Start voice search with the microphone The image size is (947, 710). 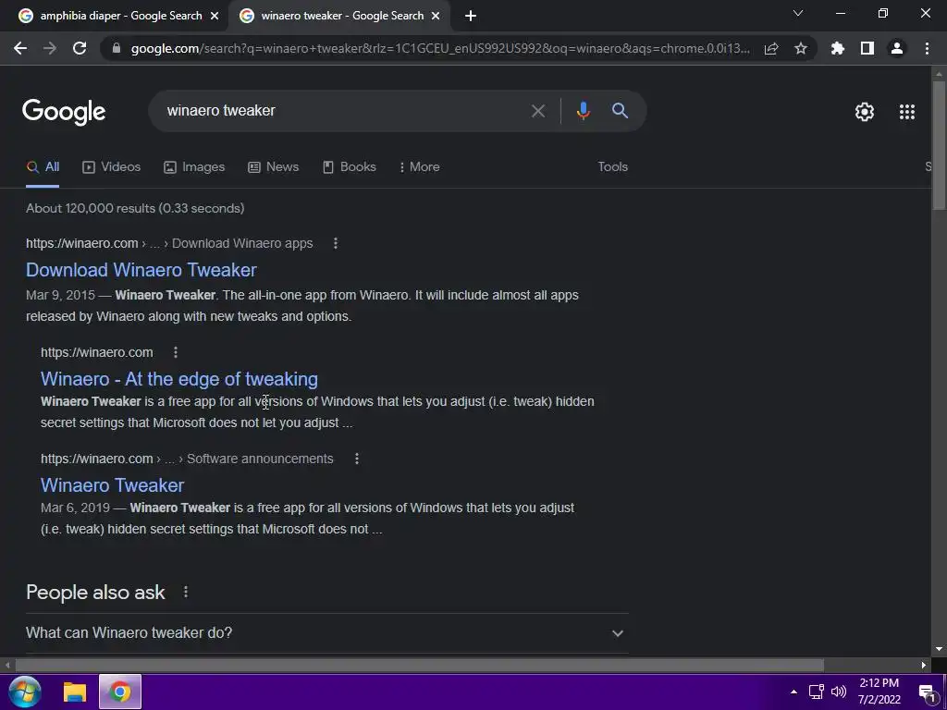[x=583, y=111]
